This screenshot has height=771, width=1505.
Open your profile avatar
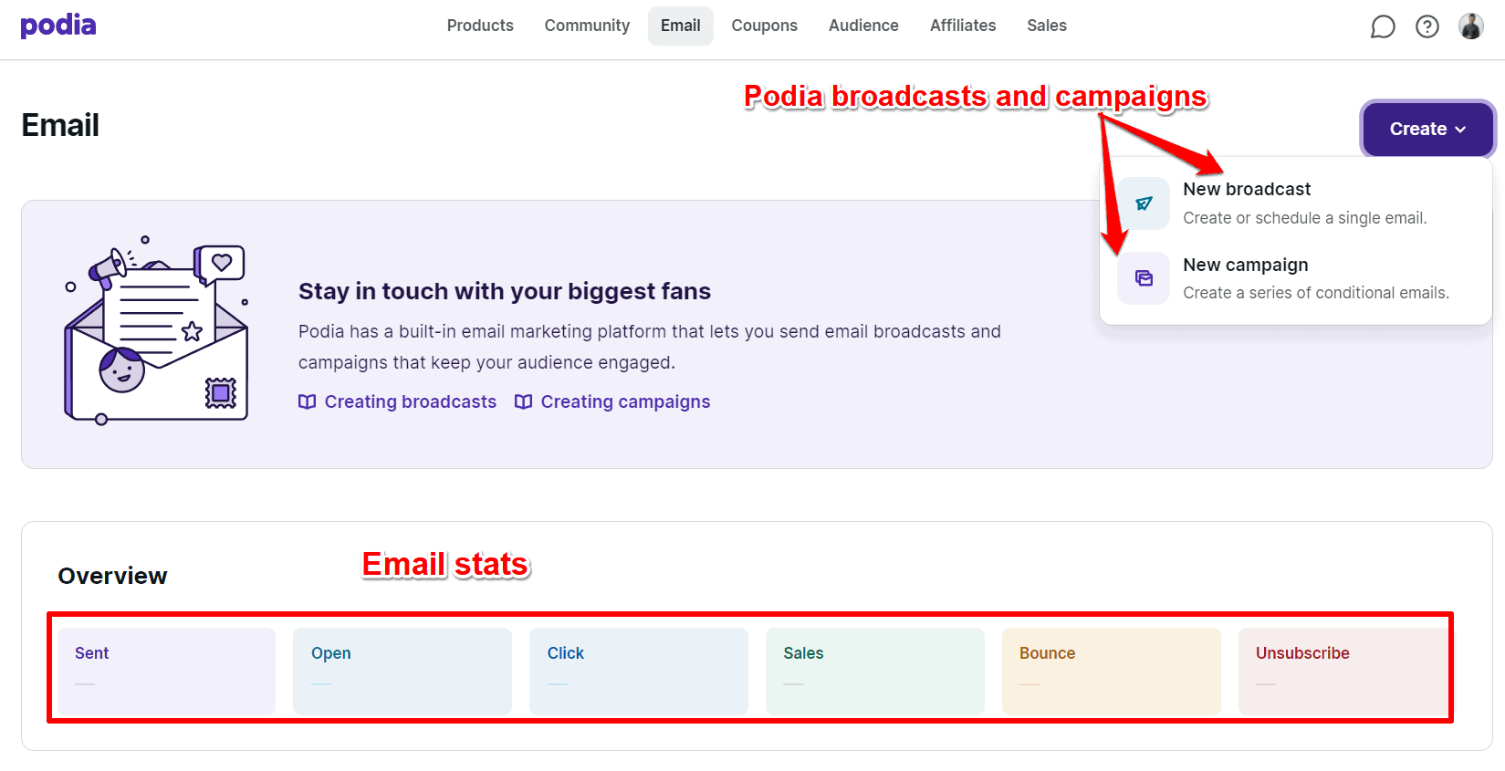coord(1470,25)
